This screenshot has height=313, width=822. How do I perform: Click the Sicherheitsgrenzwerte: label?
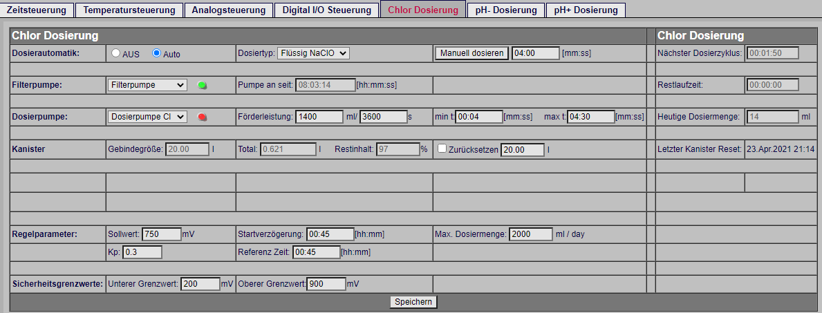coord(57,284)
